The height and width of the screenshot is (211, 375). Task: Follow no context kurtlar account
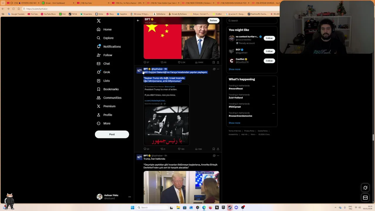[x=269, y=38]
